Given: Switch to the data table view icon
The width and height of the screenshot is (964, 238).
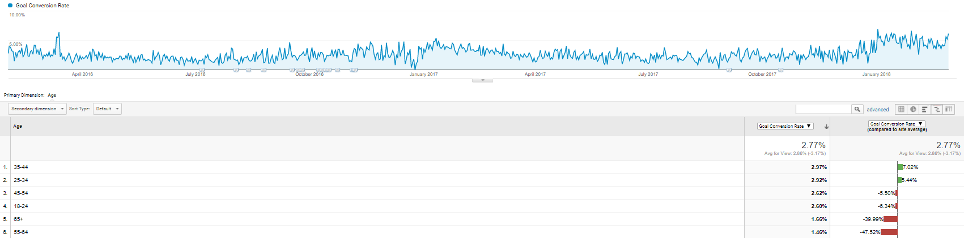Looking at the screenshot, I should tap(901, 109).
